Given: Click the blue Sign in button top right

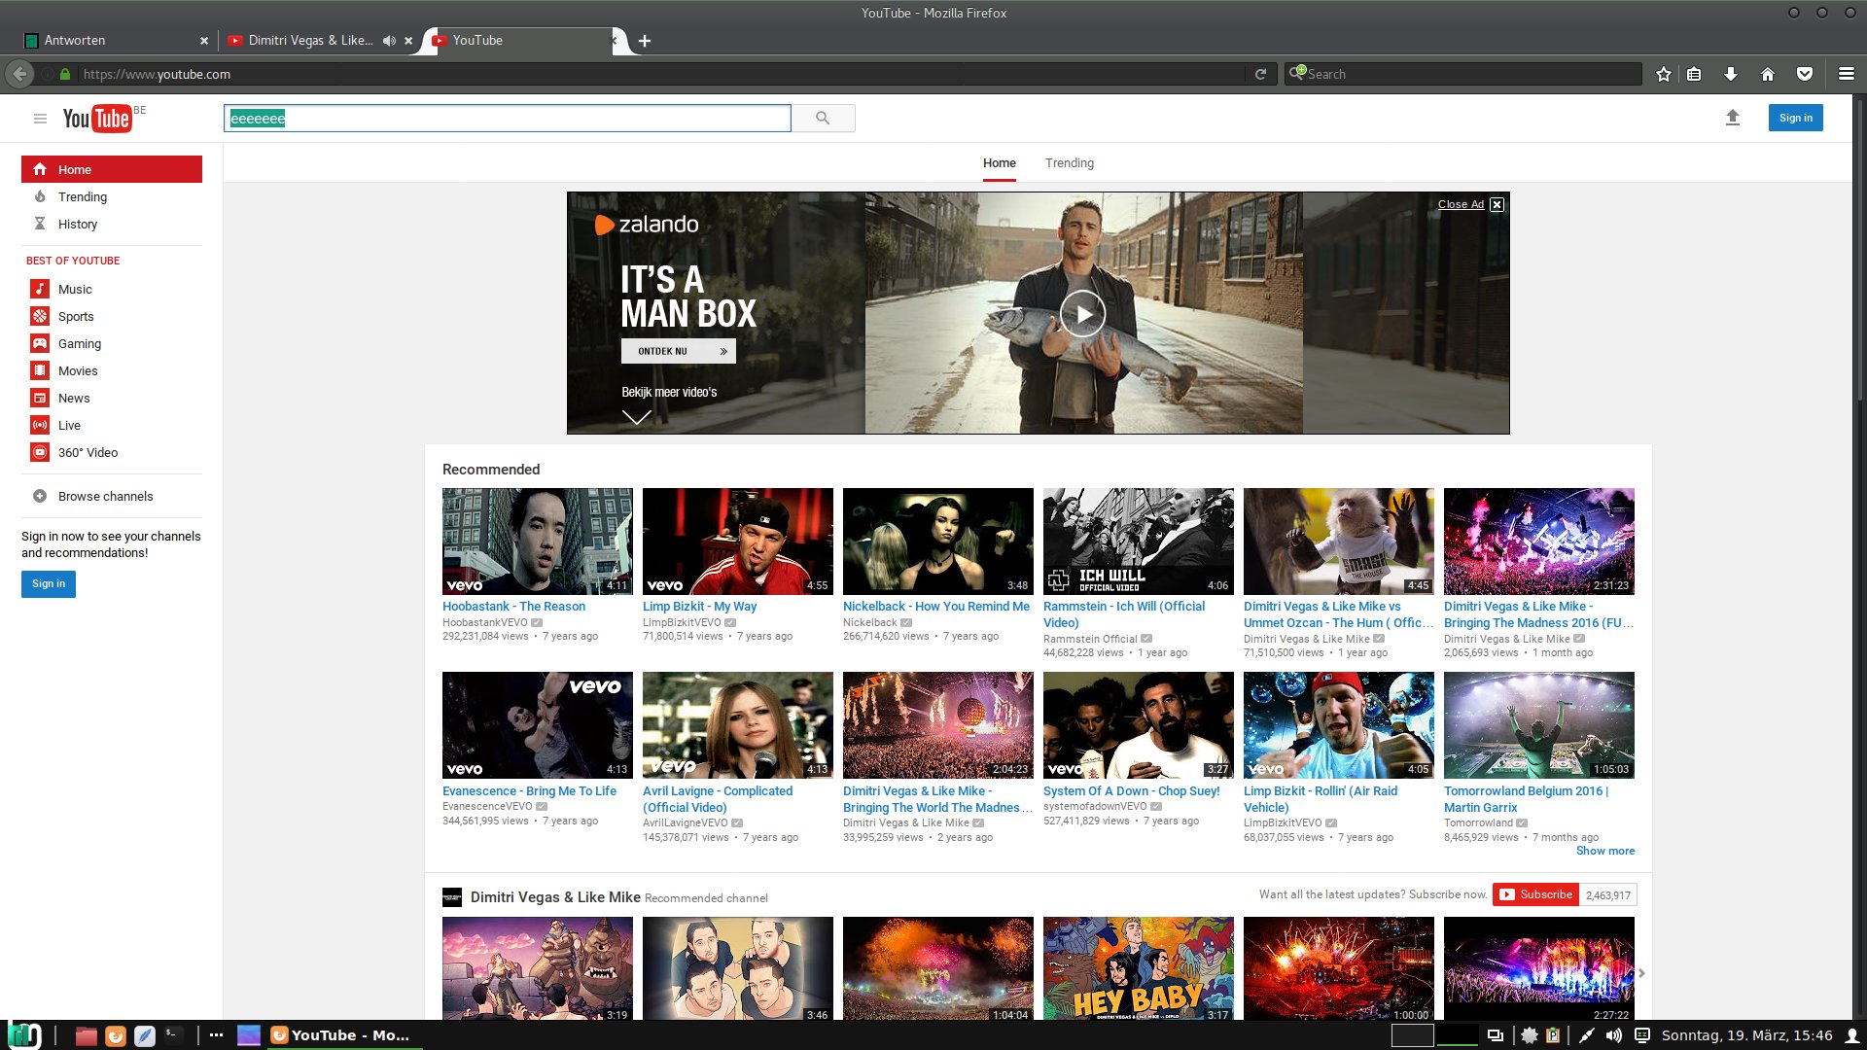Looking at the screenshot, I should tap(1795, 118).
